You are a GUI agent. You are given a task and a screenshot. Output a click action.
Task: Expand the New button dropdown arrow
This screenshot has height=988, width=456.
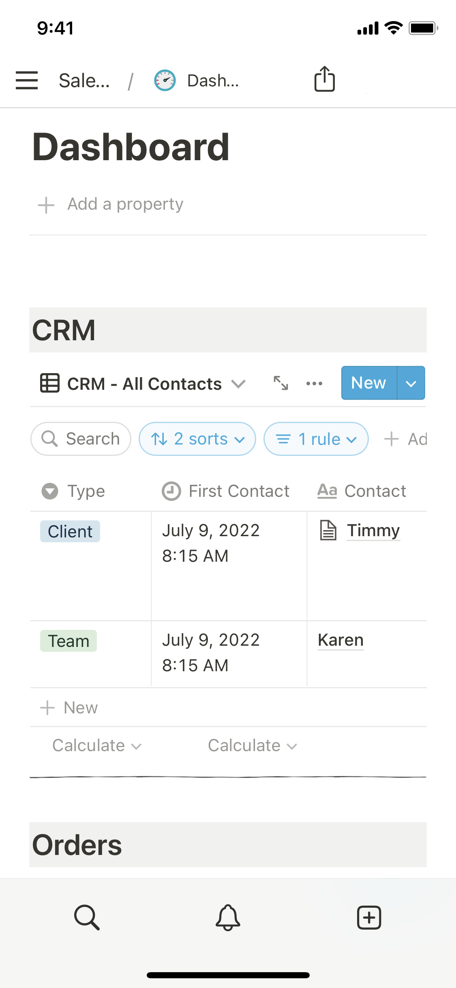[x=411, y=383]
